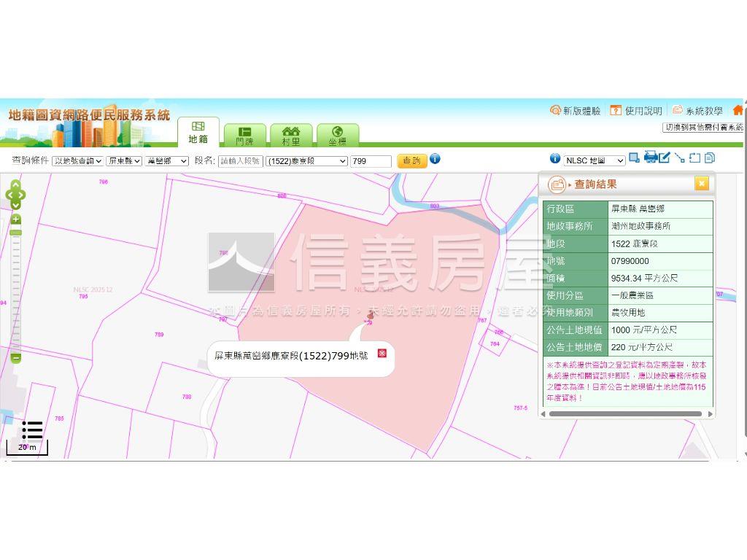Click the results panel horizontal scrollbar

click(x=625, y=414)
